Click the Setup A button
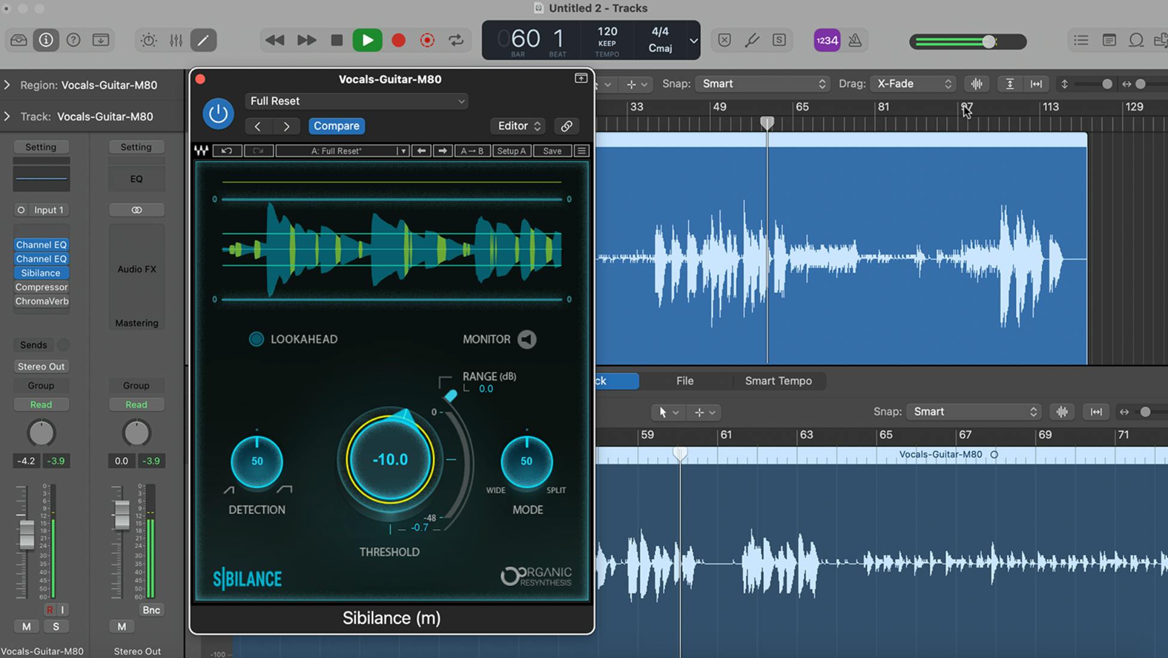The height and width of the screenshot is (658, 1168). point(512,151)
